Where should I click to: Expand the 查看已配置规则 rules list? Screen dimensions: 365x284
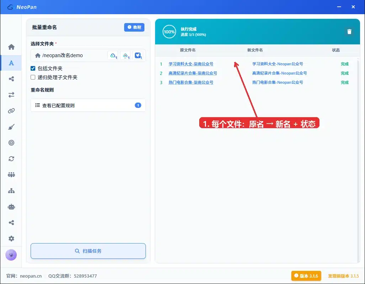click(x=88, y=105)
